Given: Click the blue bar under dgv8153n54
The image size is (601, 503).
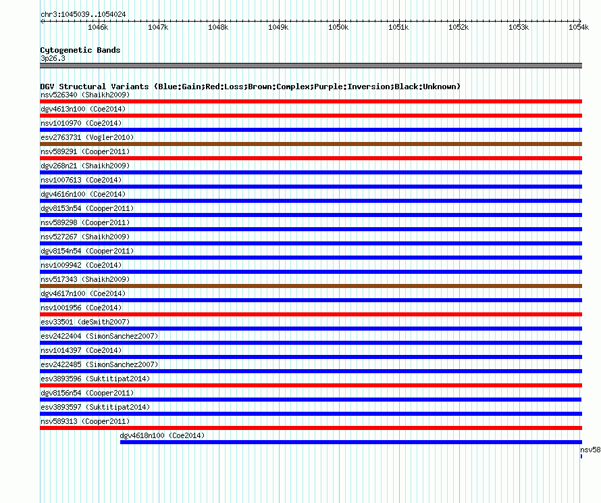Looking at the screenshot, I should [x=311, y=215].
